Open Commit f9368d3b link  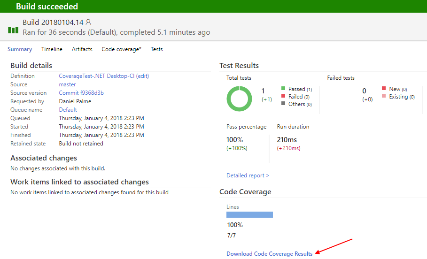(x=81, y=93)
